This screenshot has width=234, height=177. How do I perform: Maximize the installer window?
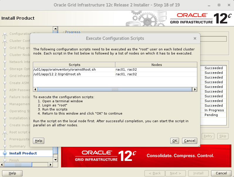[219, 5]
